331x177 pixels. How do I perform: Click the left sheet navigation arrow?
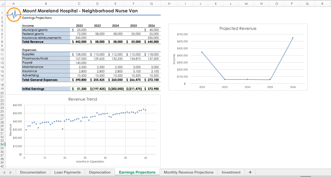click(3, 172)
